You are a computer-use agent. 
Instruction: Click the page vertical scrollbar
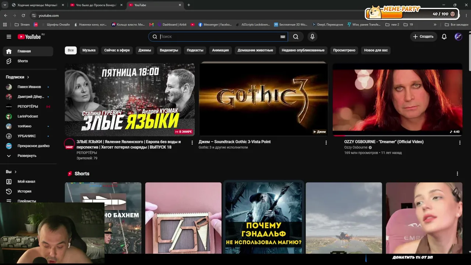pos(470,52)
